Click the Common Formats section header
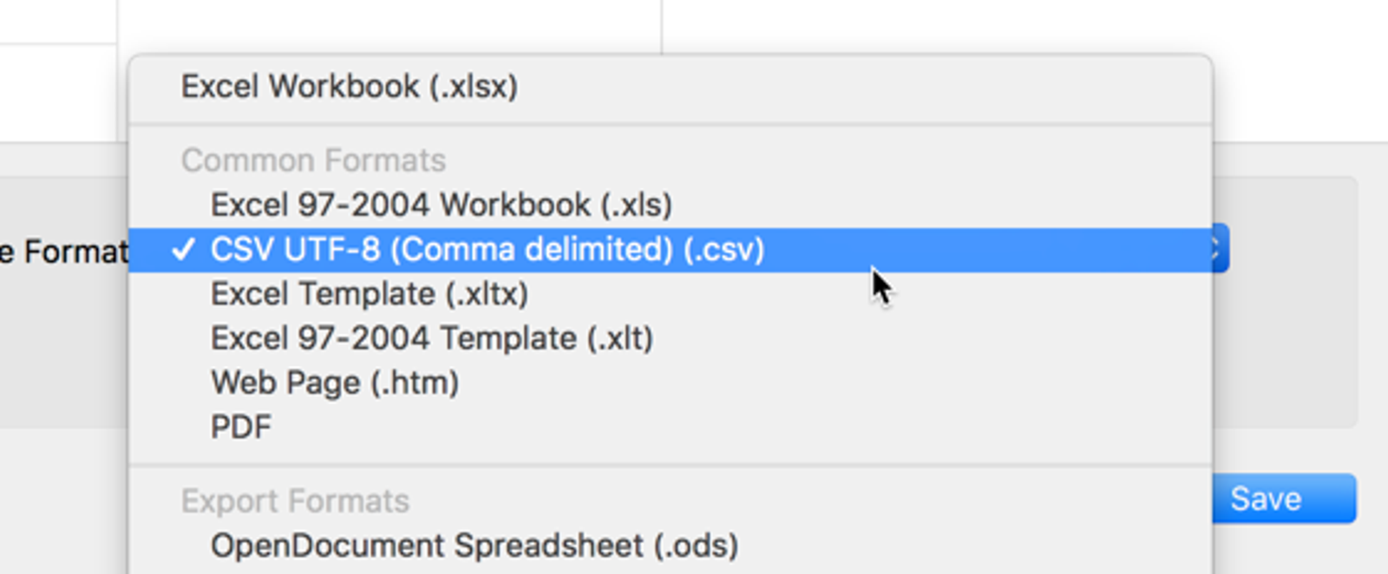The image size is (1388, 574). click(313, 160)
